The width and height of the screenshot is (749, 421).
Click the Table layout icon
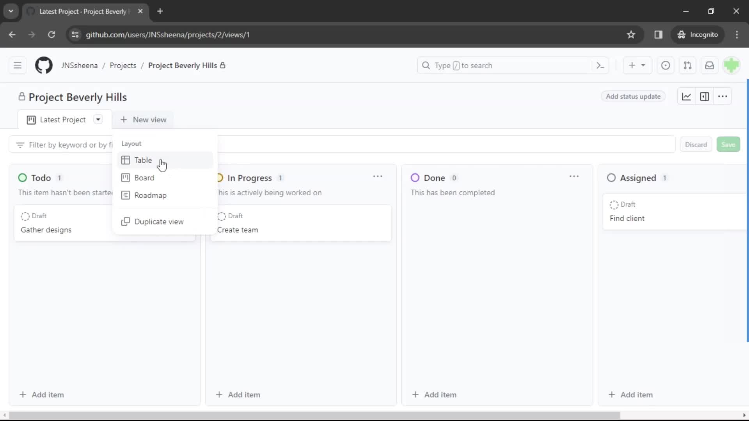coord(126,160)
